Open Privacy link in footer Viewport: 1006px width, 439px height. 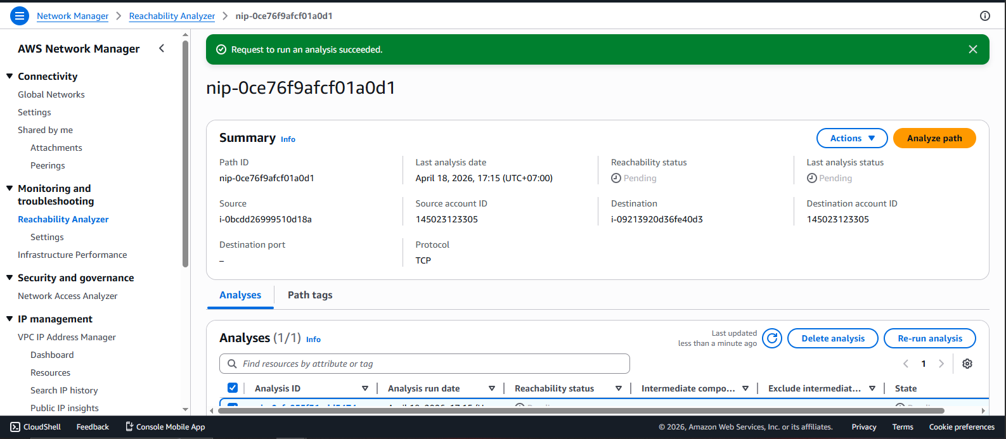point(864,427)
